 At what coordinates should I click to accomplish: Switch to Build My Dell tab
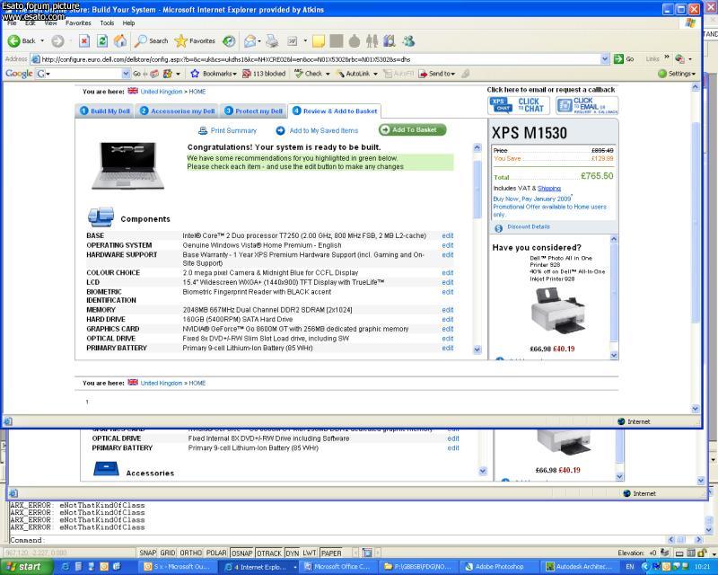[x=105, y=111]
